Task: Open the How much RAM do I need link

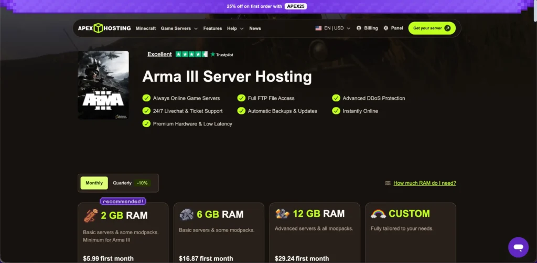Action: coord(424,183)
